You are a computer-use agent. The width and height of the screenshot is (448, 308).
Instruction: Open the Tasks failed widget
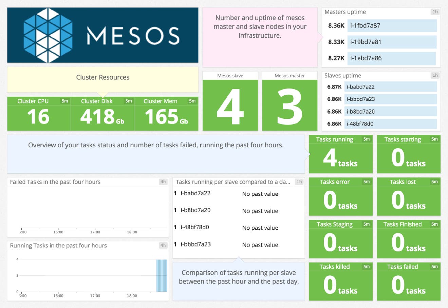point(408,282)
